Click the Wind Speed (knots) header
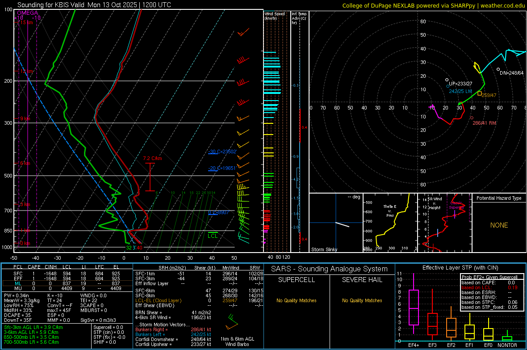The image size is (527, 350). click(x=274, y=16)
